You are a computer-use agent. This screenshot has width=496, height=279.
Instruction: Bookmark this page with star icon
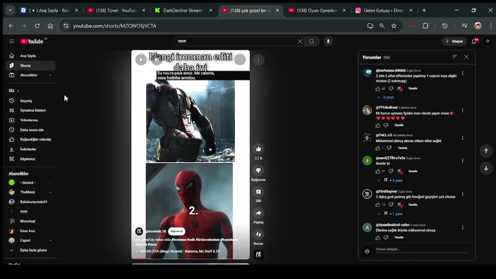click(x=394, y=26)
